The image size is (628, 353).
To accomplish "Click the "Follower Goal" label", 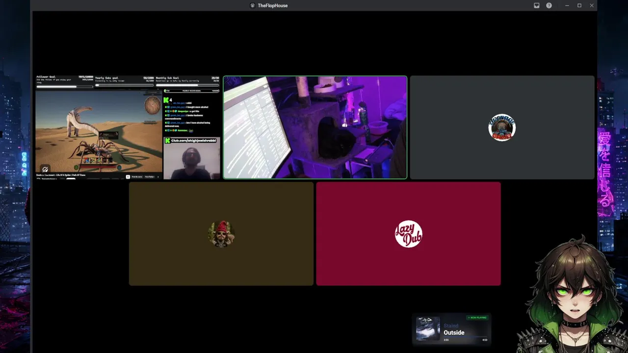I will 46,77.
